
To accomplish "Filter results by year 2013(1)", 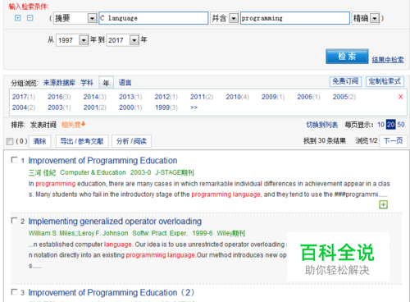I will [130, 97].
